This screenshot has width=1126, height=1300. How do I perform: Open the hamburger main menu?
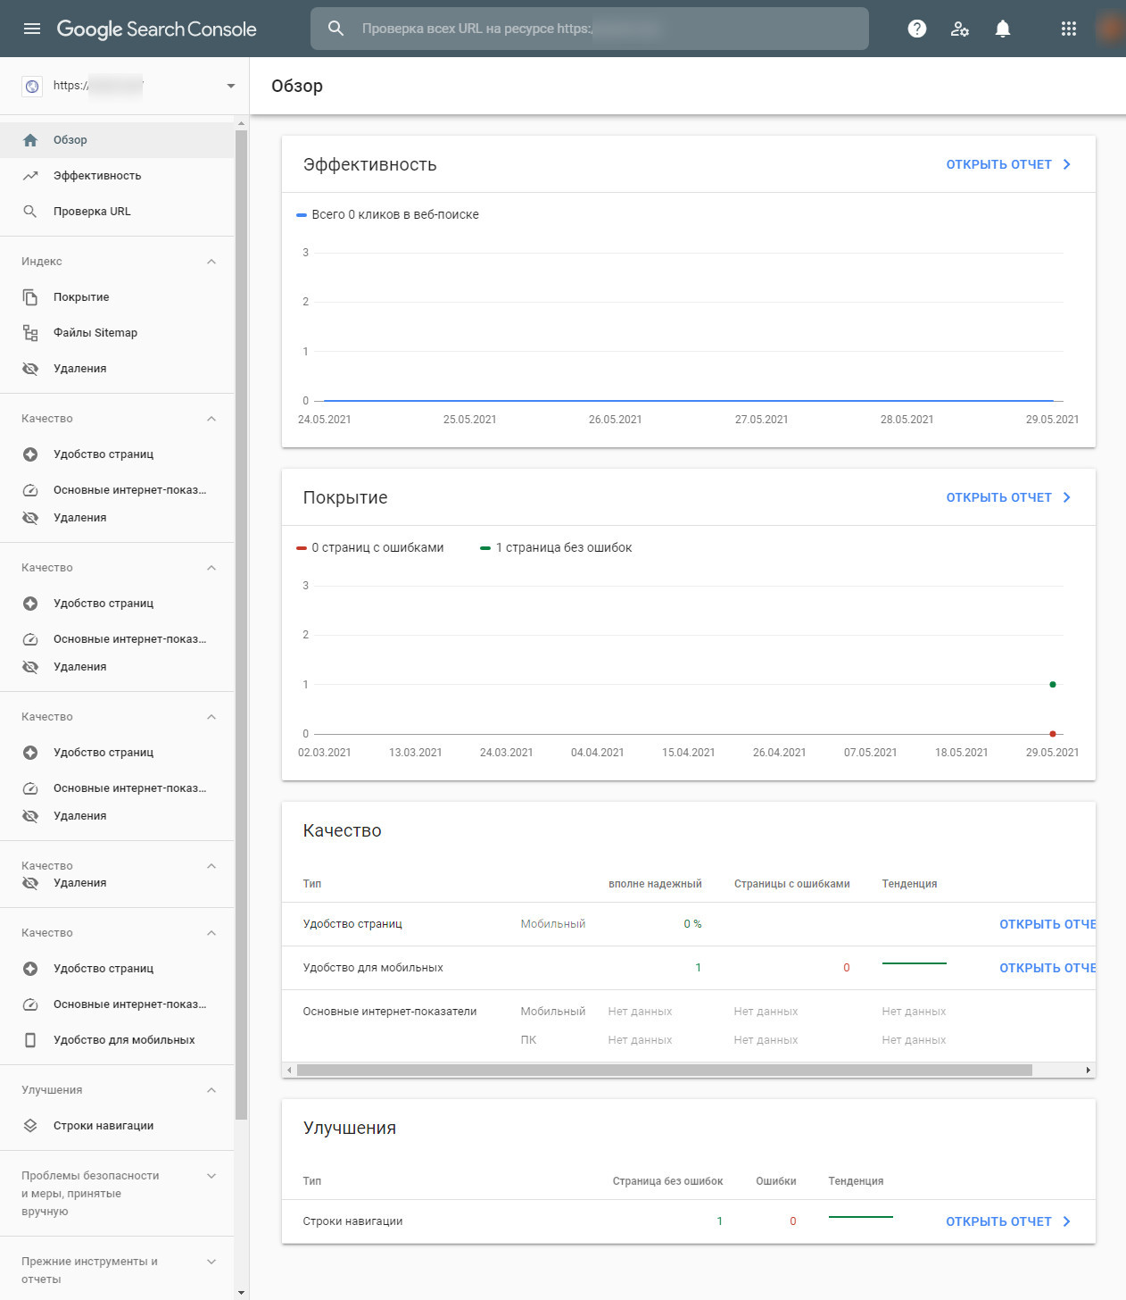coord(32,29)
